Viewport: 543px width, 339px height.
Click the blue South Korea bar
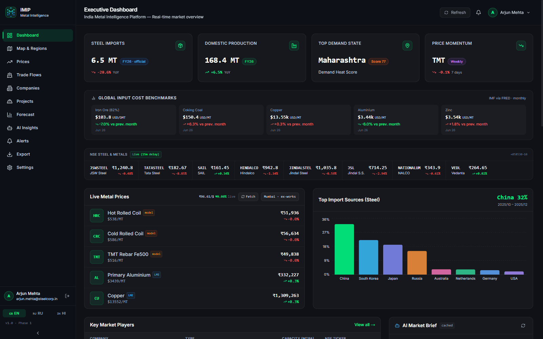click(x=369, y=257)
